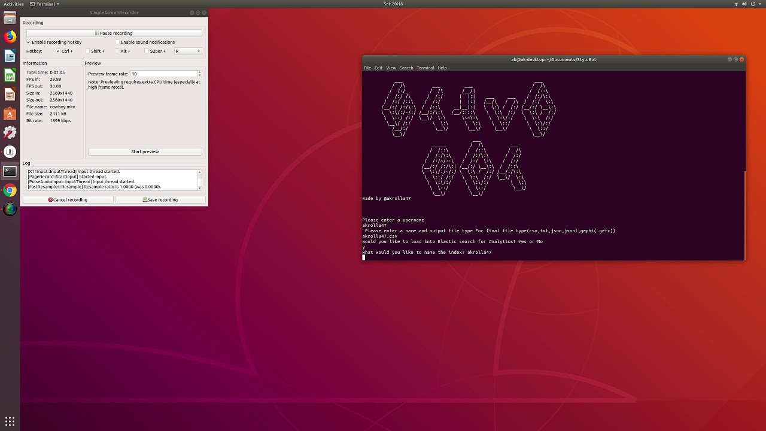This screenshot has width=766, height=431.
Task: Open the circular white W app in the dock
Action: pos(10,152)
